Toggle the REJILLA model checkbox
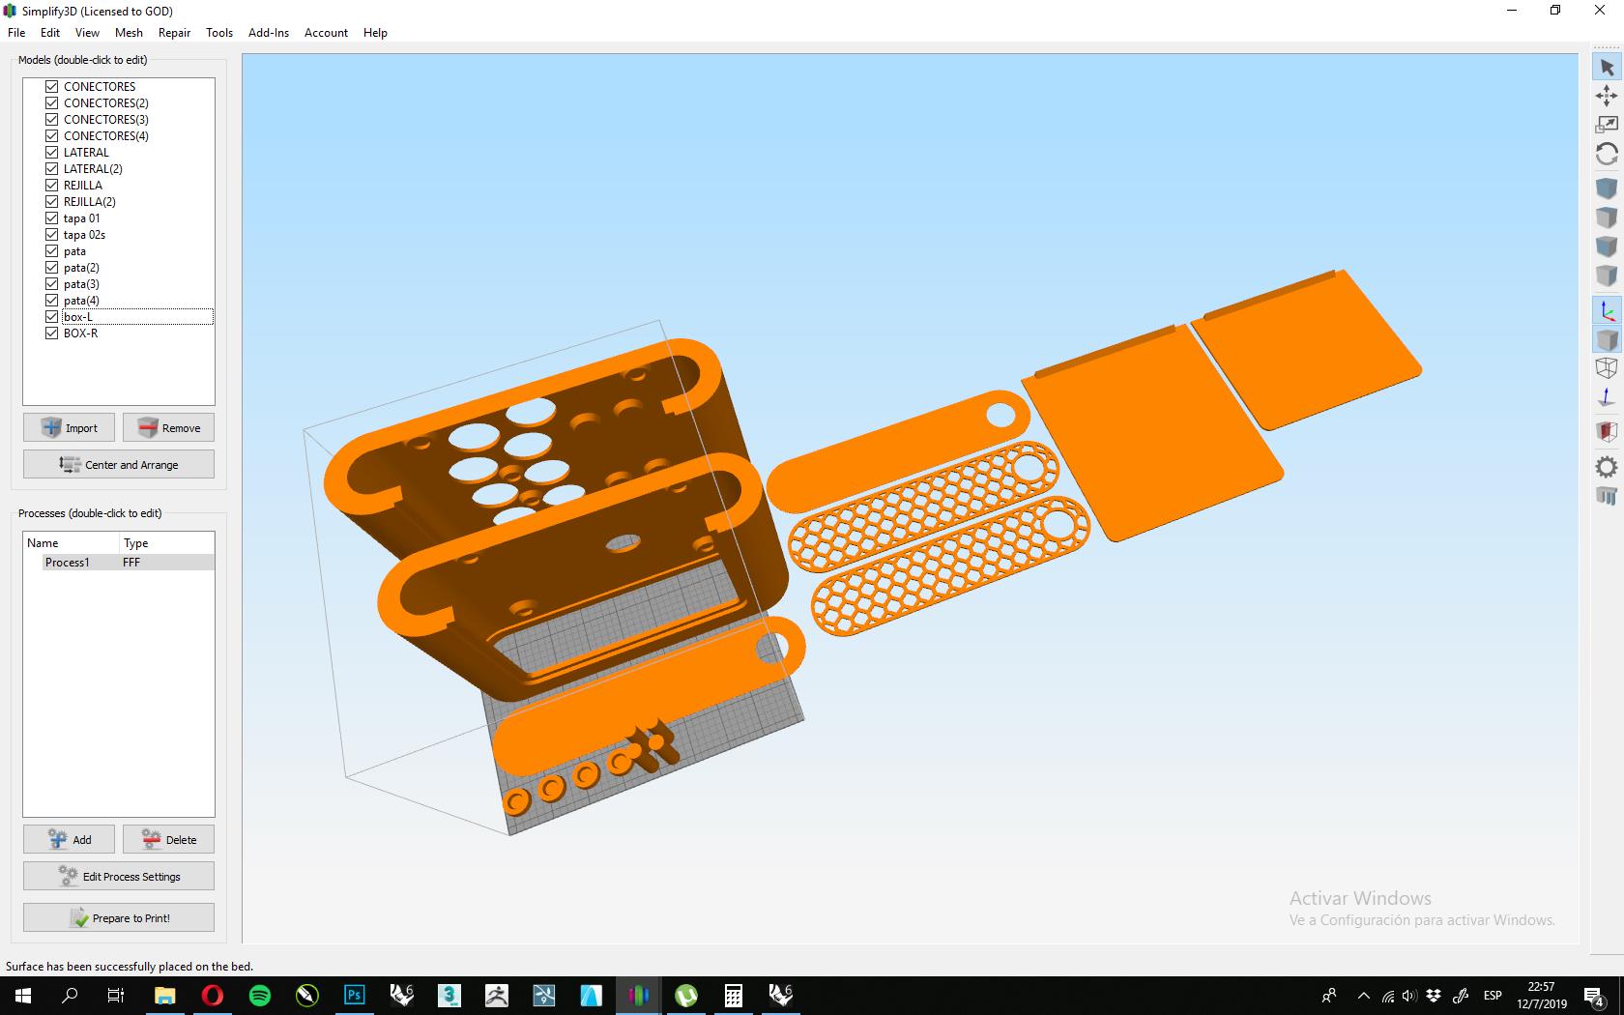Screen dimensions: 1624x1015 click(51, 185)
